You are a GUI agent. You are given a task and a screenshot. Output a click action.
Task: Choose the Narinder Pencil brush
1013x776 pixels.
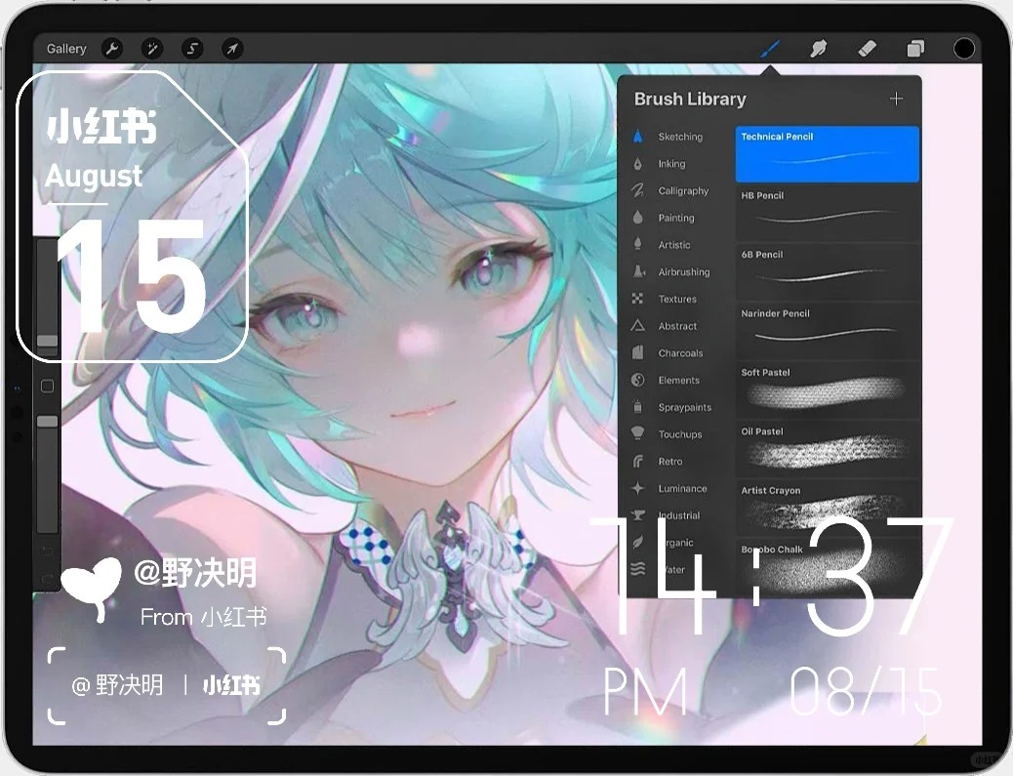pos(827,331)
